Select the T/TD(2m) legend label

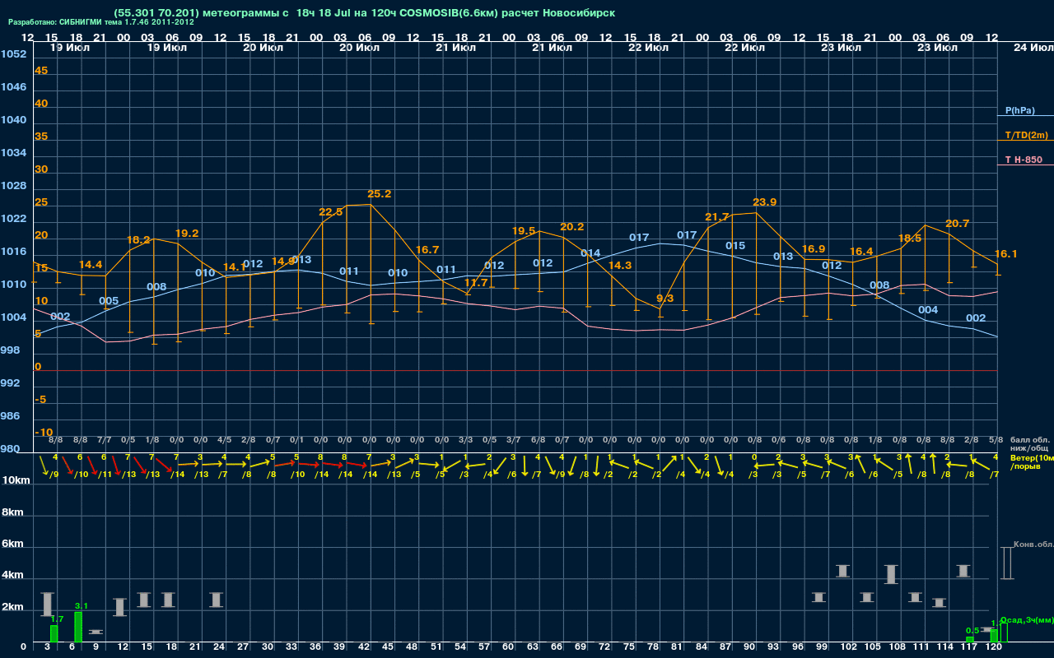point(1026,135)
